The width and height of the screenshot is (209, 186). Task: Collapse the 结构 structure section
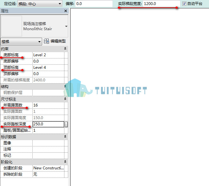point(65,86)
